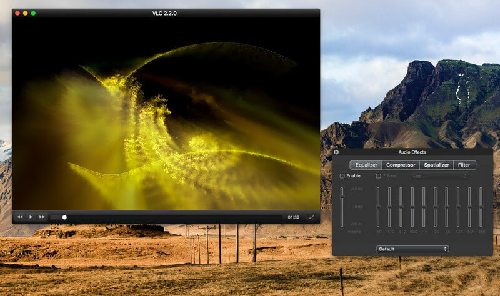
Task: Click the Preamp slider
Action: (x=342, y=207)
